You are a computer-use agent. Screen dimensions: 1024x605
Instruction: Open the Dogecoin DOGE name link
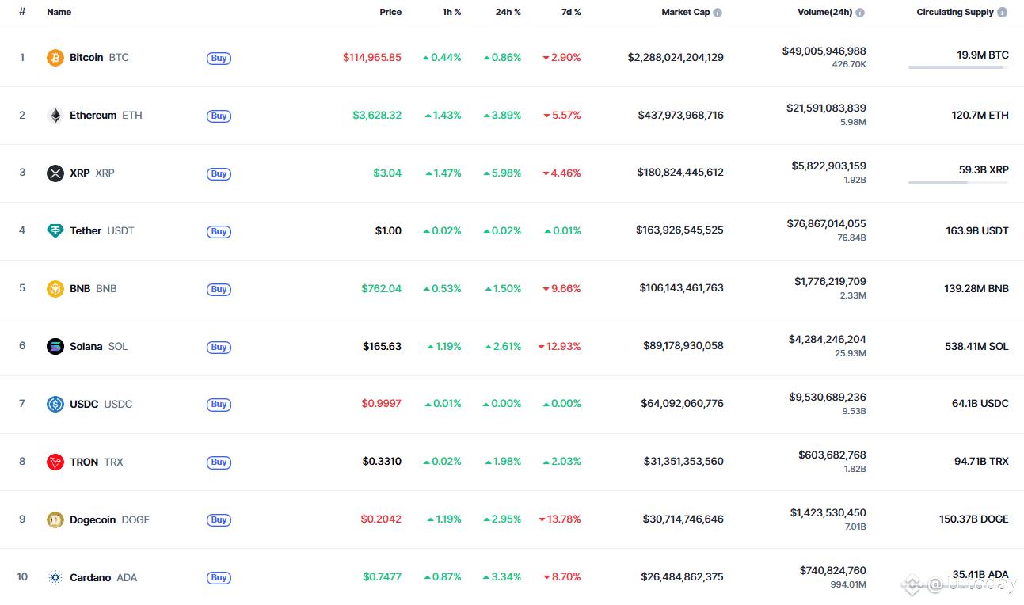click(109, 520)
